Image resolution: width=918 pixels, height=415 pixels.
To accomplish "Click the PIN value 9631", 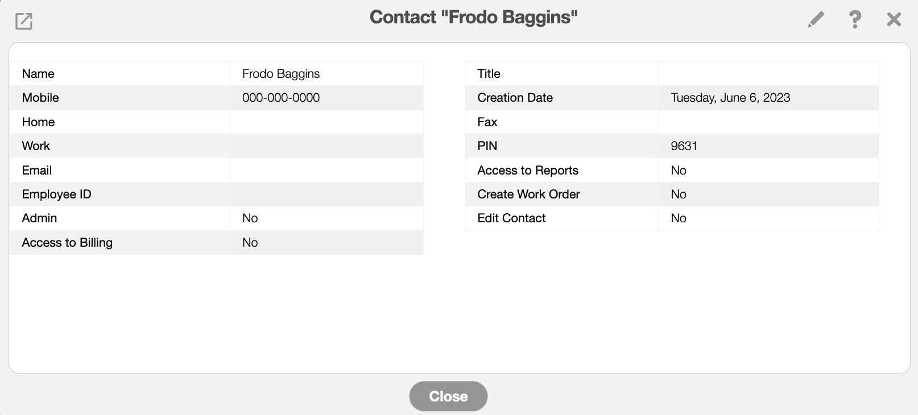I will coord(684,146).
